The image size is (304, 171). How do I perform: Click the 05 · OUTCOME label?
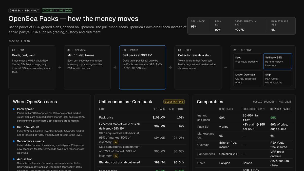tap(242, 50)
